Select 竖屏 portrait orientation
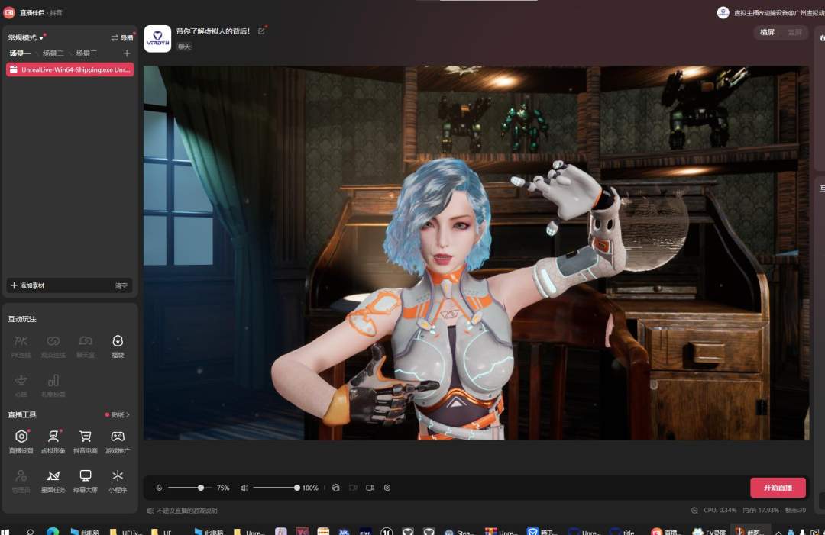The image size is (825, 535). 794,32
